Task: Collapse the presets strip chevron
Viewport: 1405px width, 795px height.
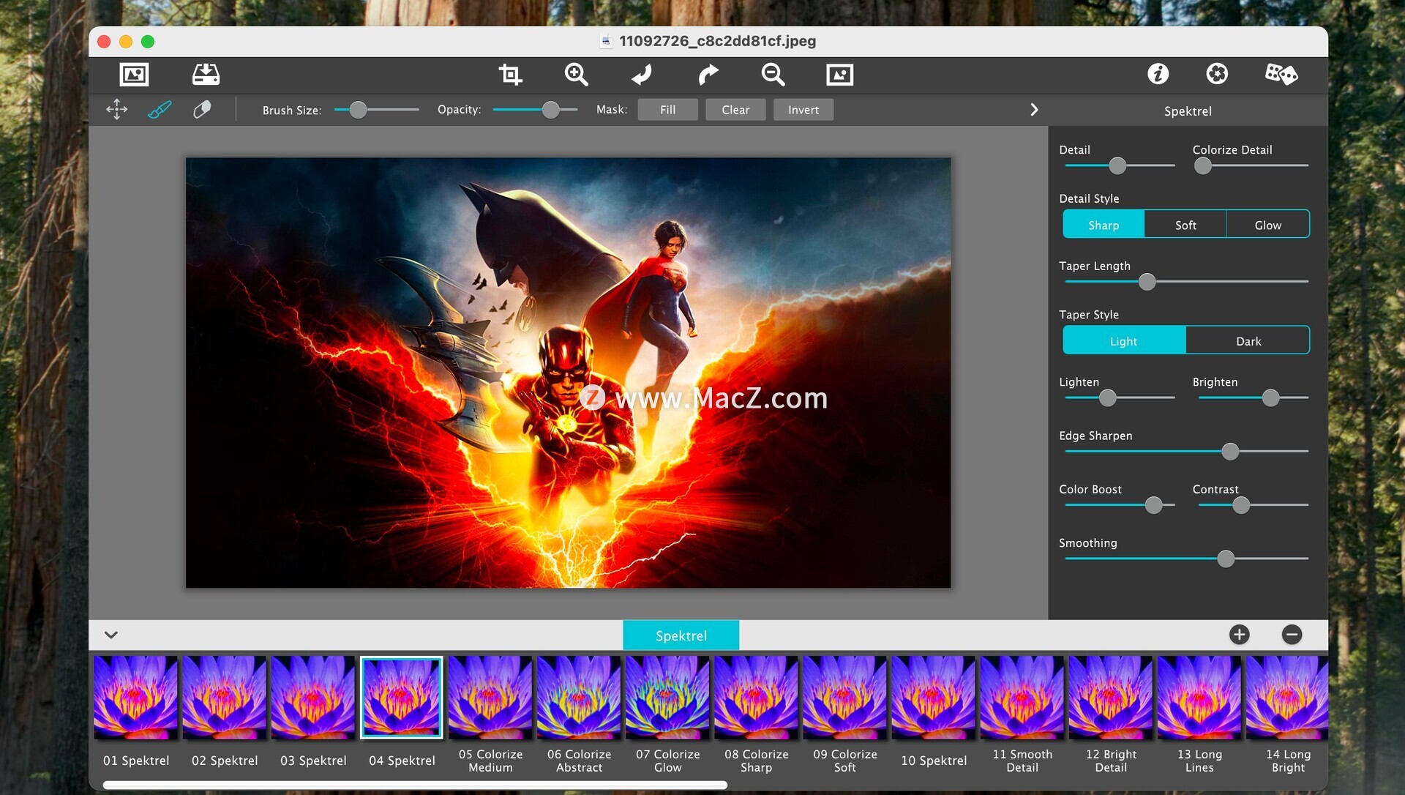Action: (x=111, y=635)
